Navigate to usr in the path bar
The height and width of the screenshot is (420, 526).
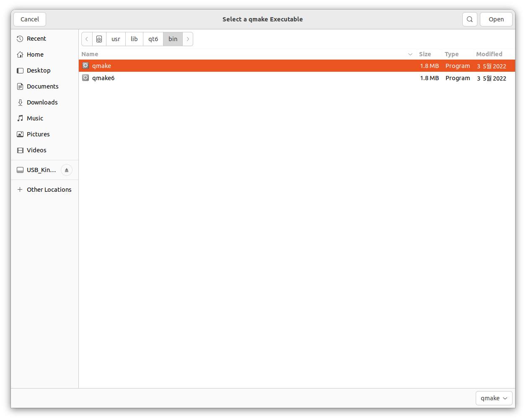(116, 39)
